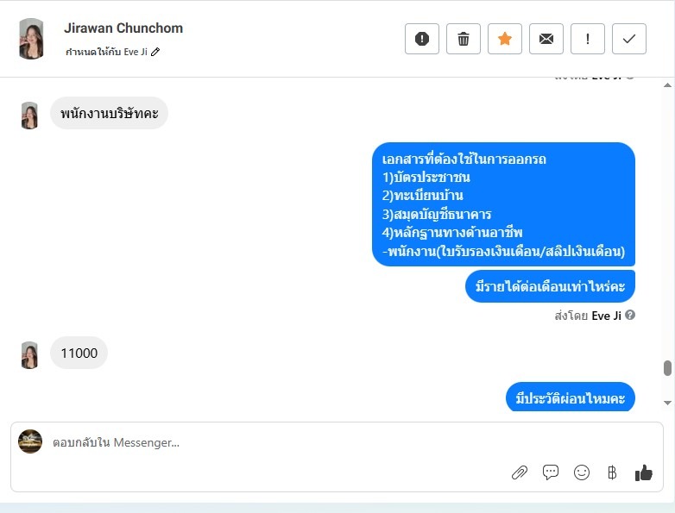Open the emoji picker smiley icon
675x513 pixels.
click(x=582, y=472)
